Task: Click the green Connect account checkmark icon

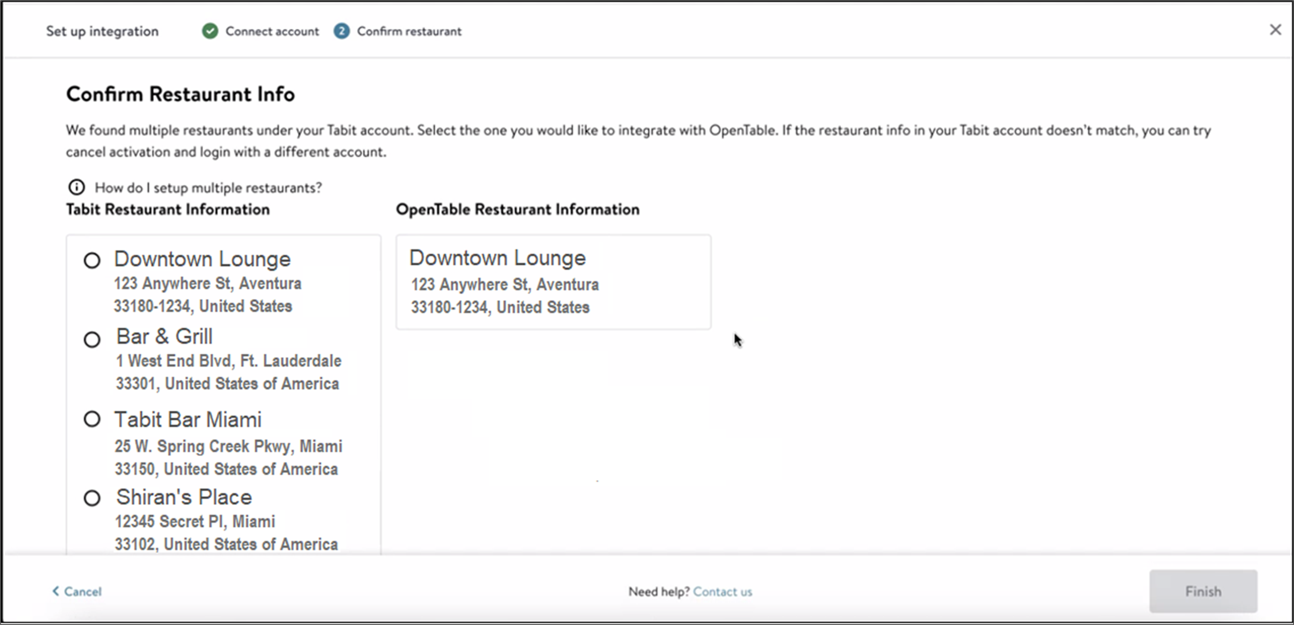Action: point(209,31)
